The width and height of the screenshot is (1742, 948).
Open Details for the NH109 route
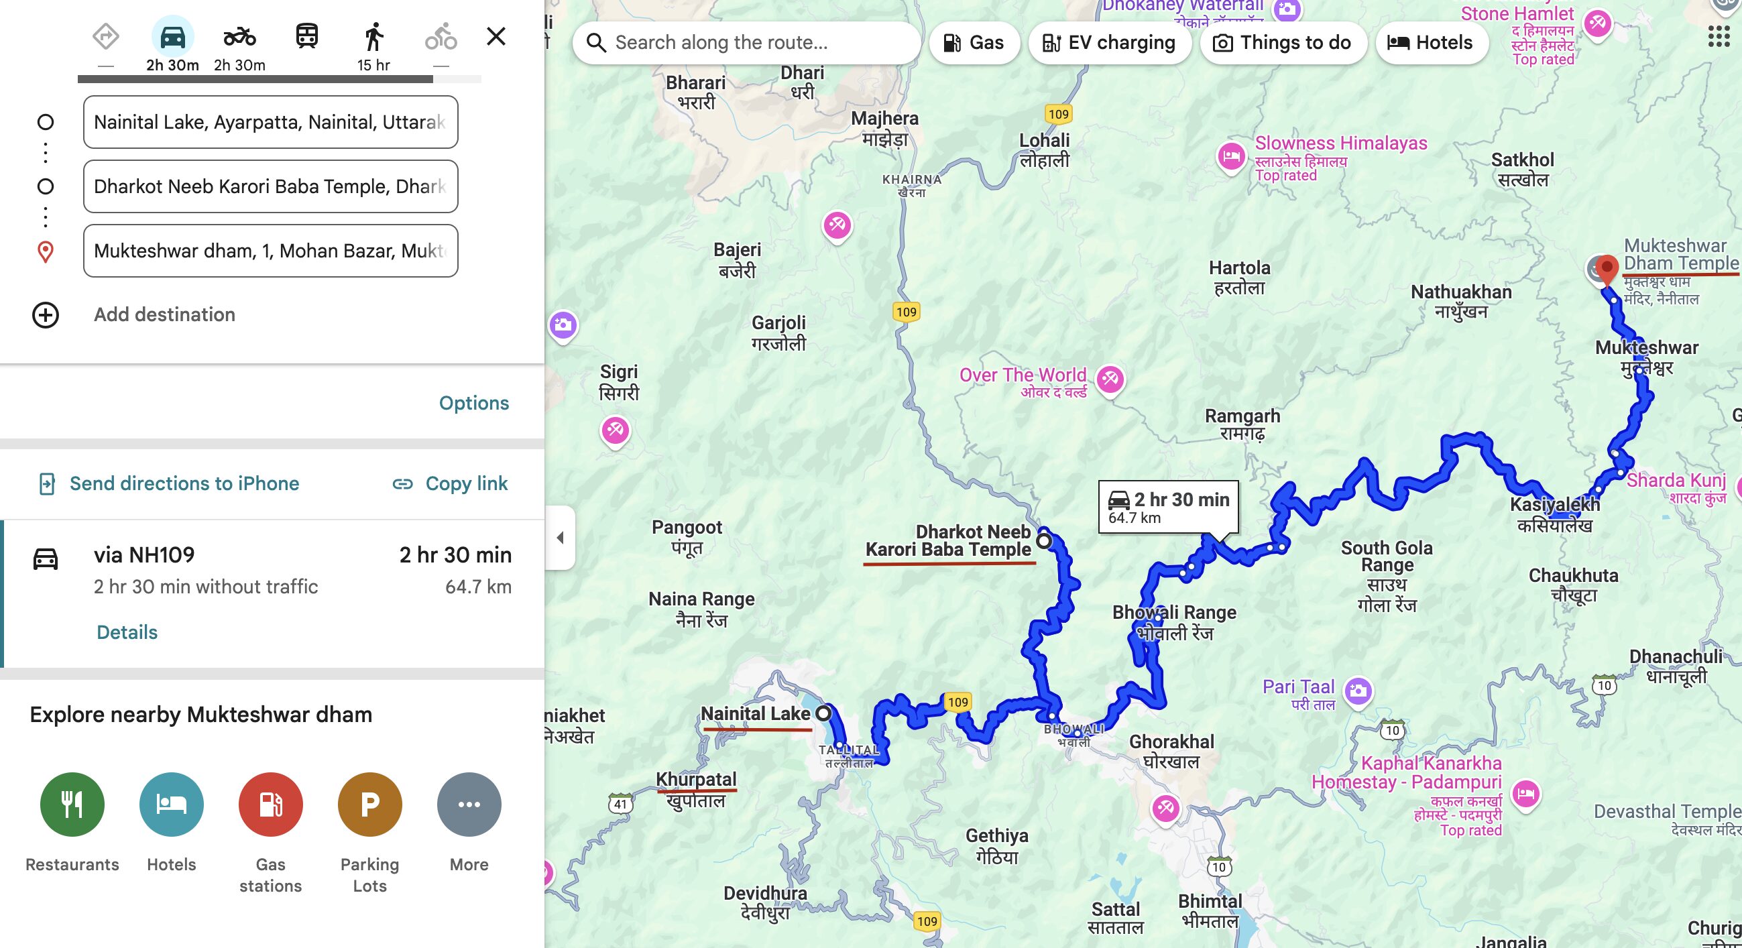coord(127,632)
